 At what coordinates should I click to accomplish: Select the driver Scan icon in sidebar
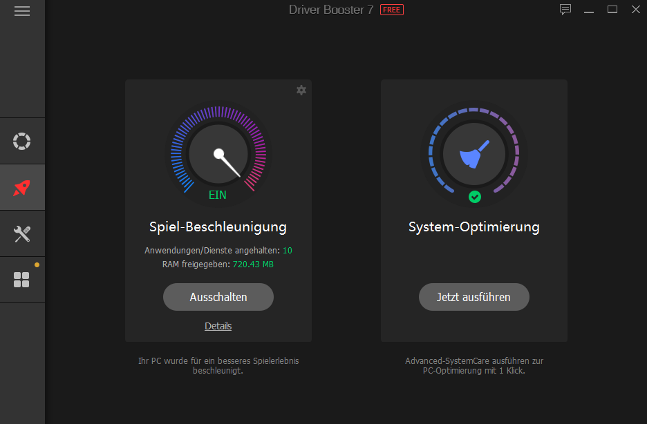tap(21, 141)
